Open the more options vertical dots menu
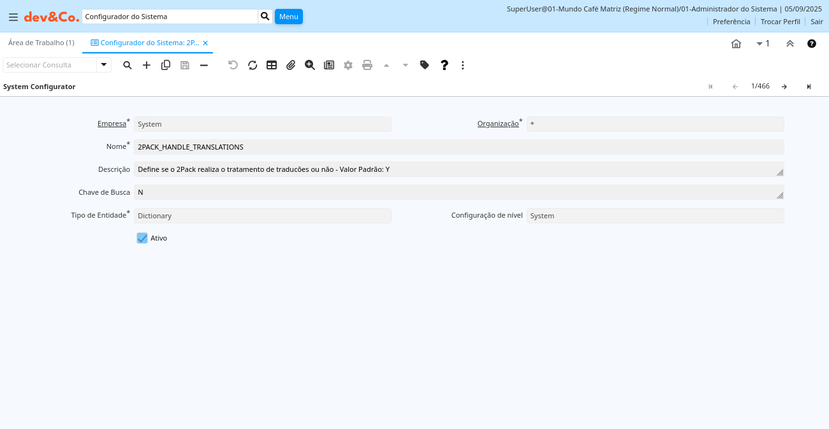The height and width of the screenshot is (429, 829). point(463,65)
